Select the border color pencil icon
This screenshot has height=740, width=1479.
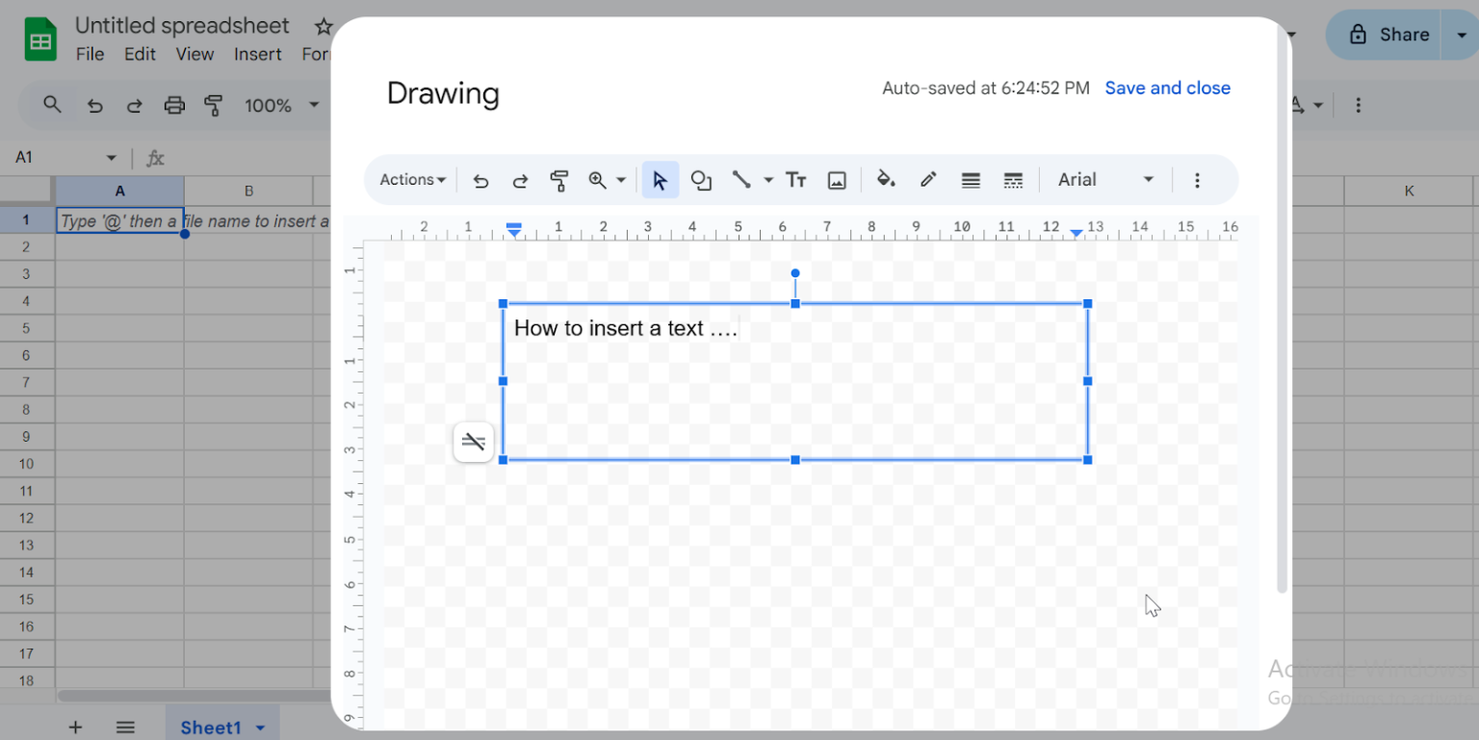(x=927, y=180)
